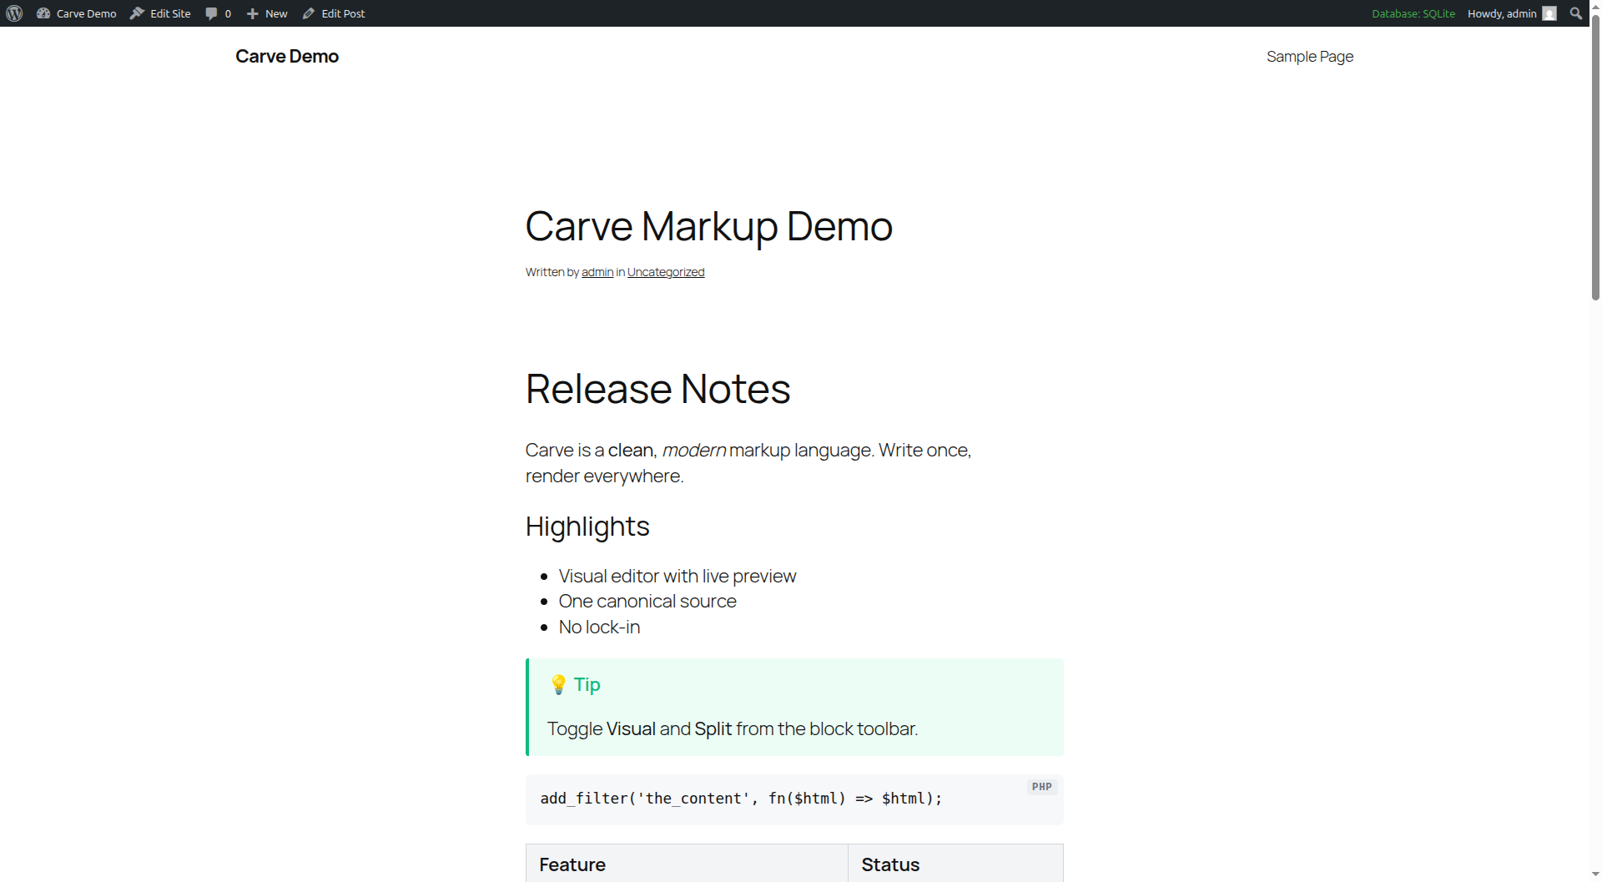This screenshot has height=882, width=1602.
Task: Click the comment count 0
Action: 228,14
